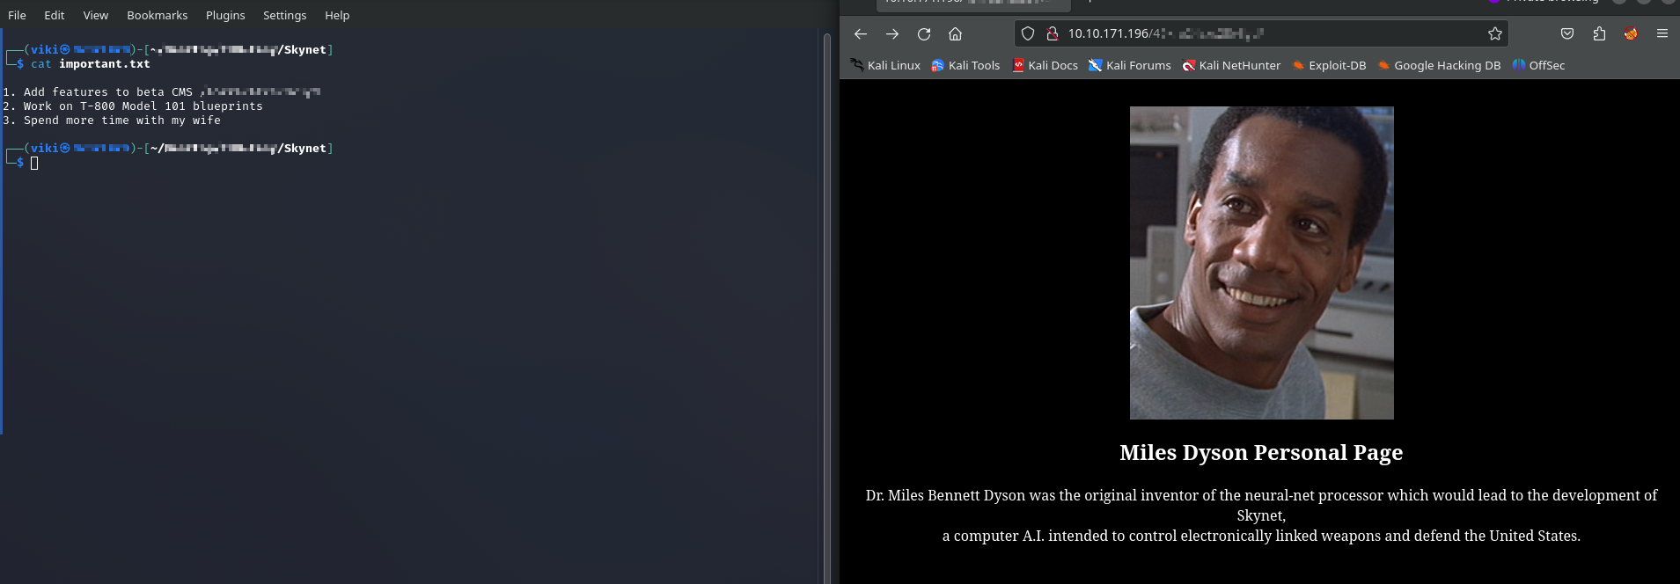Click the 'Dr. Miles Bennett Dyson' paragraph line
Image resolution: width=1680 pixels, height=584 pixels.
[x=1261, y=505]
